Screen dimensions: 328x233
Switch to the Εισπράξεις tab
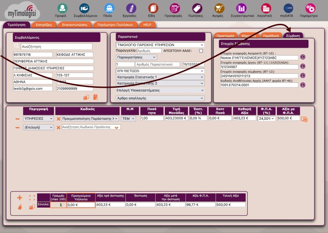click(x=43, y=25)
